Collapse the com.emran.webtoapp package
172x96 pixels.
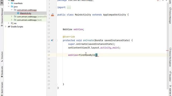pos(12,10)
